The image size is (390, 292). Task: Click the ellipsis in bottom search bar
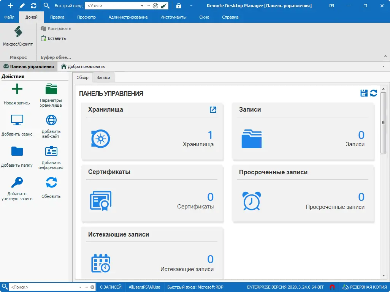pos(86,287)
